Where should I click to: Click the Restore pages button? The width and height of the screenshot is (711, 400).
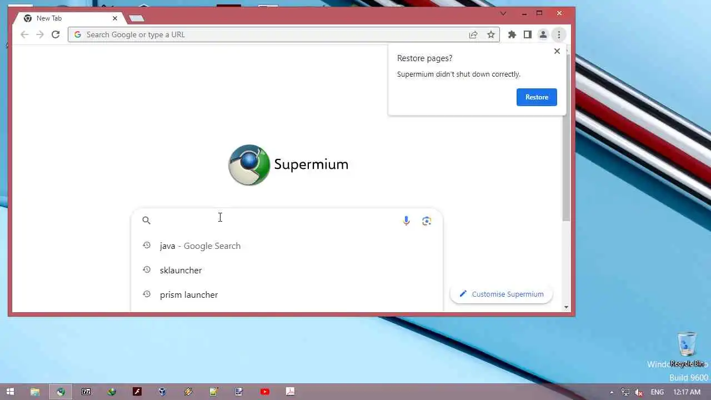537,97
